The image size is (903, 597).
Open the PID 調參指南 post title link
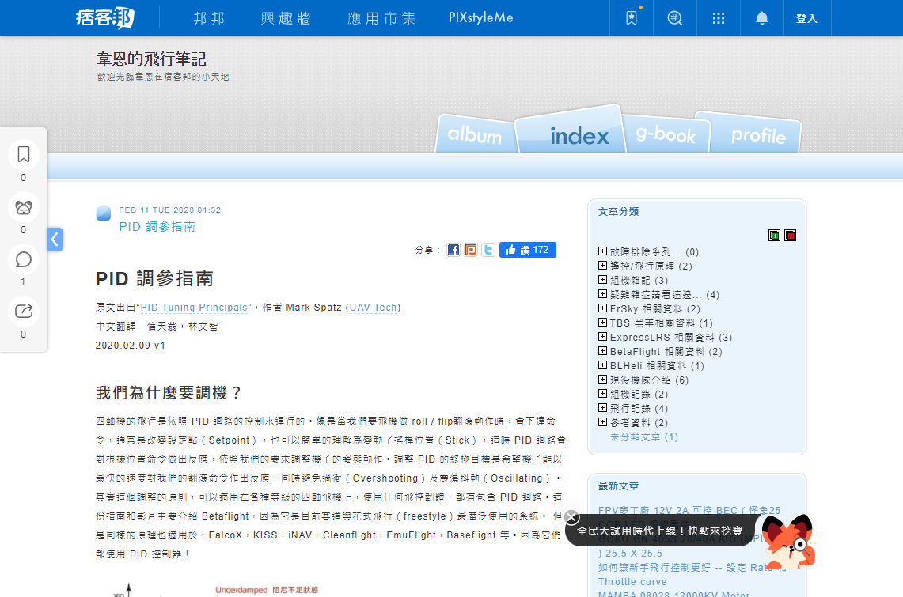click(x=157, y=227)
